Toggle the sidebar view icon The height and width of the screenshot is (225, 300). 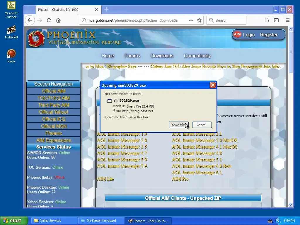coord(276,20)
